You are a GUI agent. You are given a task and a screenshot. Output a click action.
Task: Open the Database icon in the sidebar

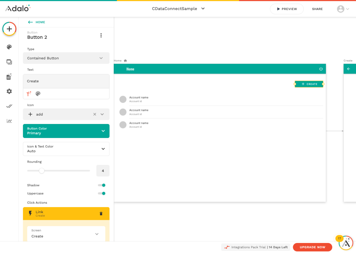tap(9, 77)
